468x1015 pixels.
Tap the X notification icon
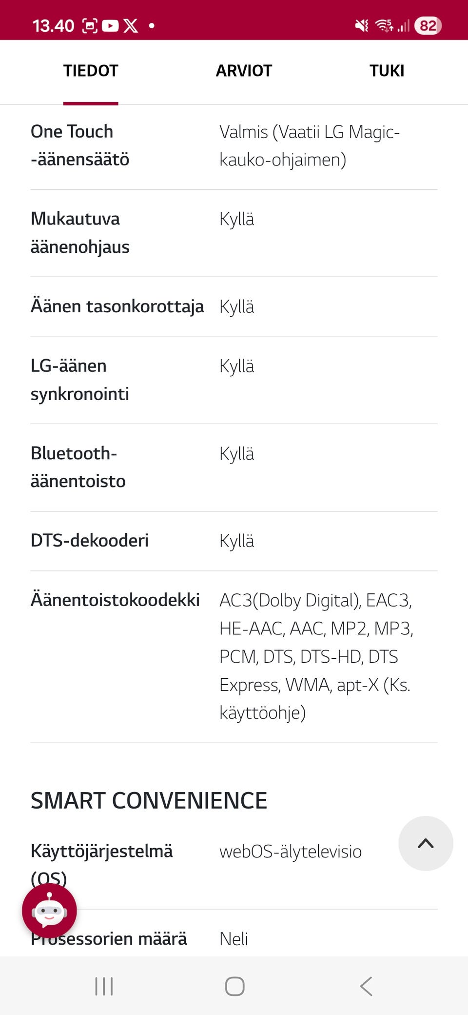[x=131, y=25]
